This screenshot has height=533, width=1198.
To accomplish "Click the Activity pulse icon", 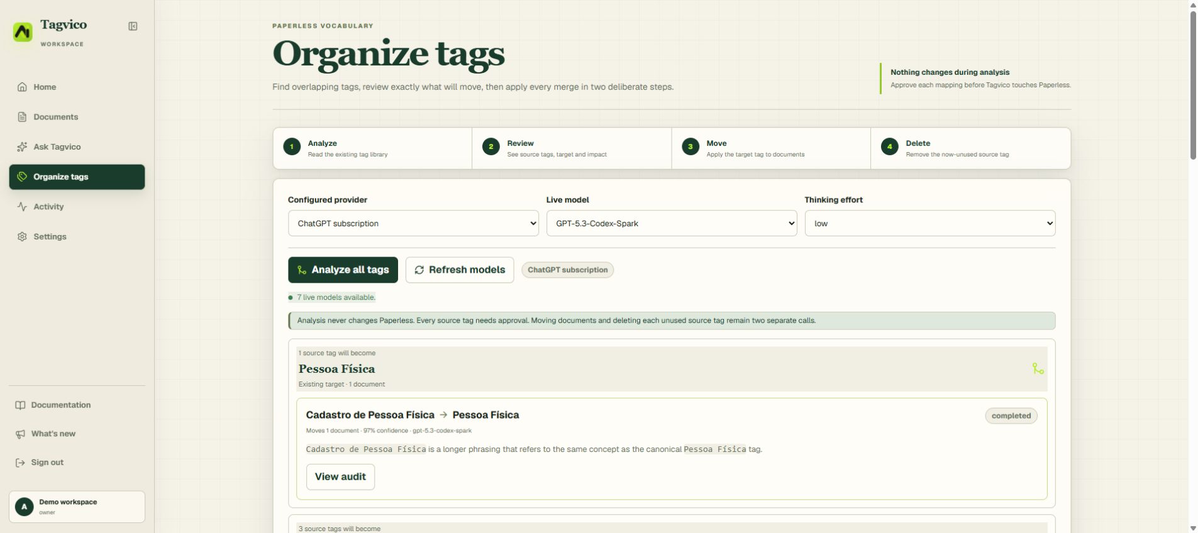I will [22, 207].
